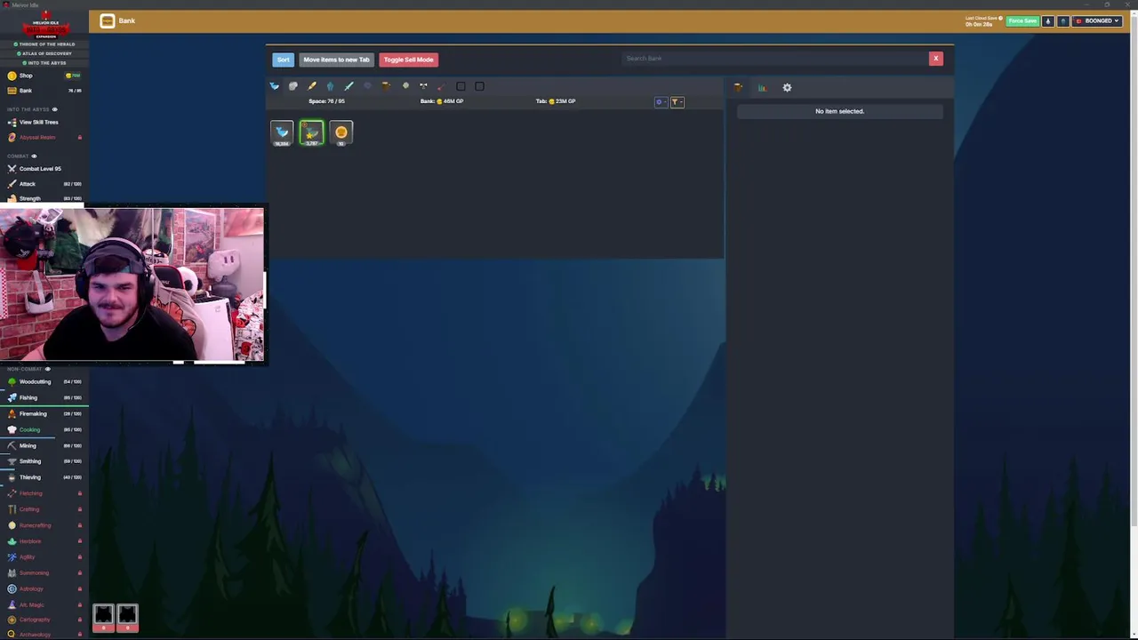Switch to the third bank tab, yellow item
The image size is (1138, 640).
click(312, 86)
